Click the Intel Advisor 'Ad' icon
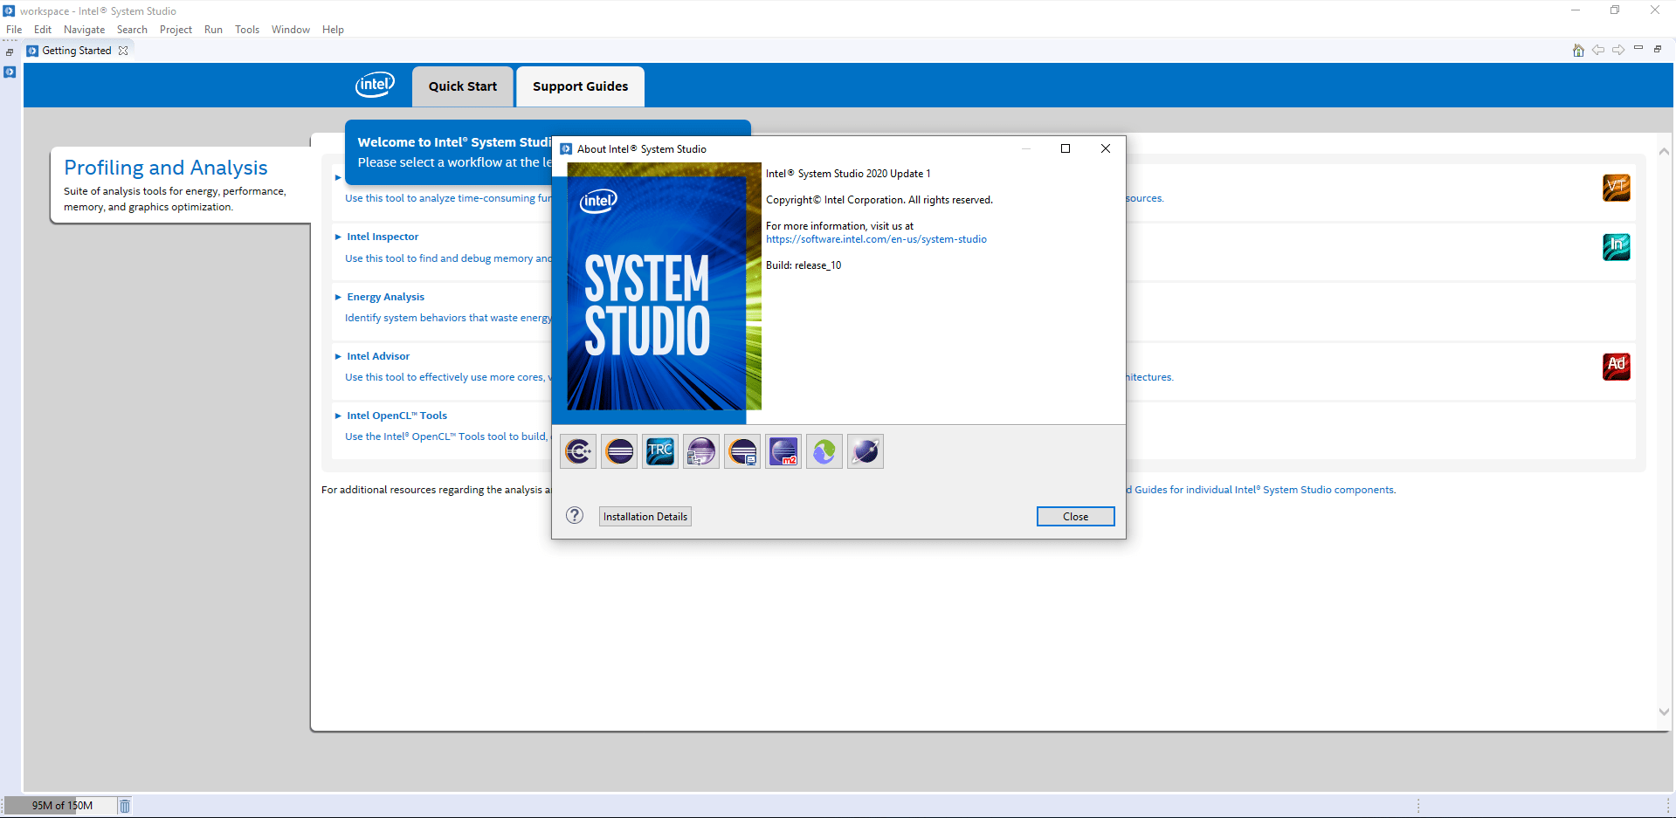The height and width of the screenshot is (818, 1676). click(x=1616, y=367)
